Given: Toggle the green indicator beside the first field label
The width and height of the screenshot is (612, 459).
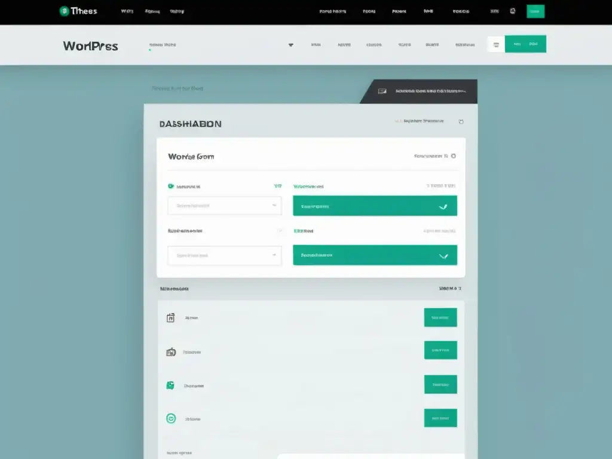Looking at the screenshot, I should (171, 186).
